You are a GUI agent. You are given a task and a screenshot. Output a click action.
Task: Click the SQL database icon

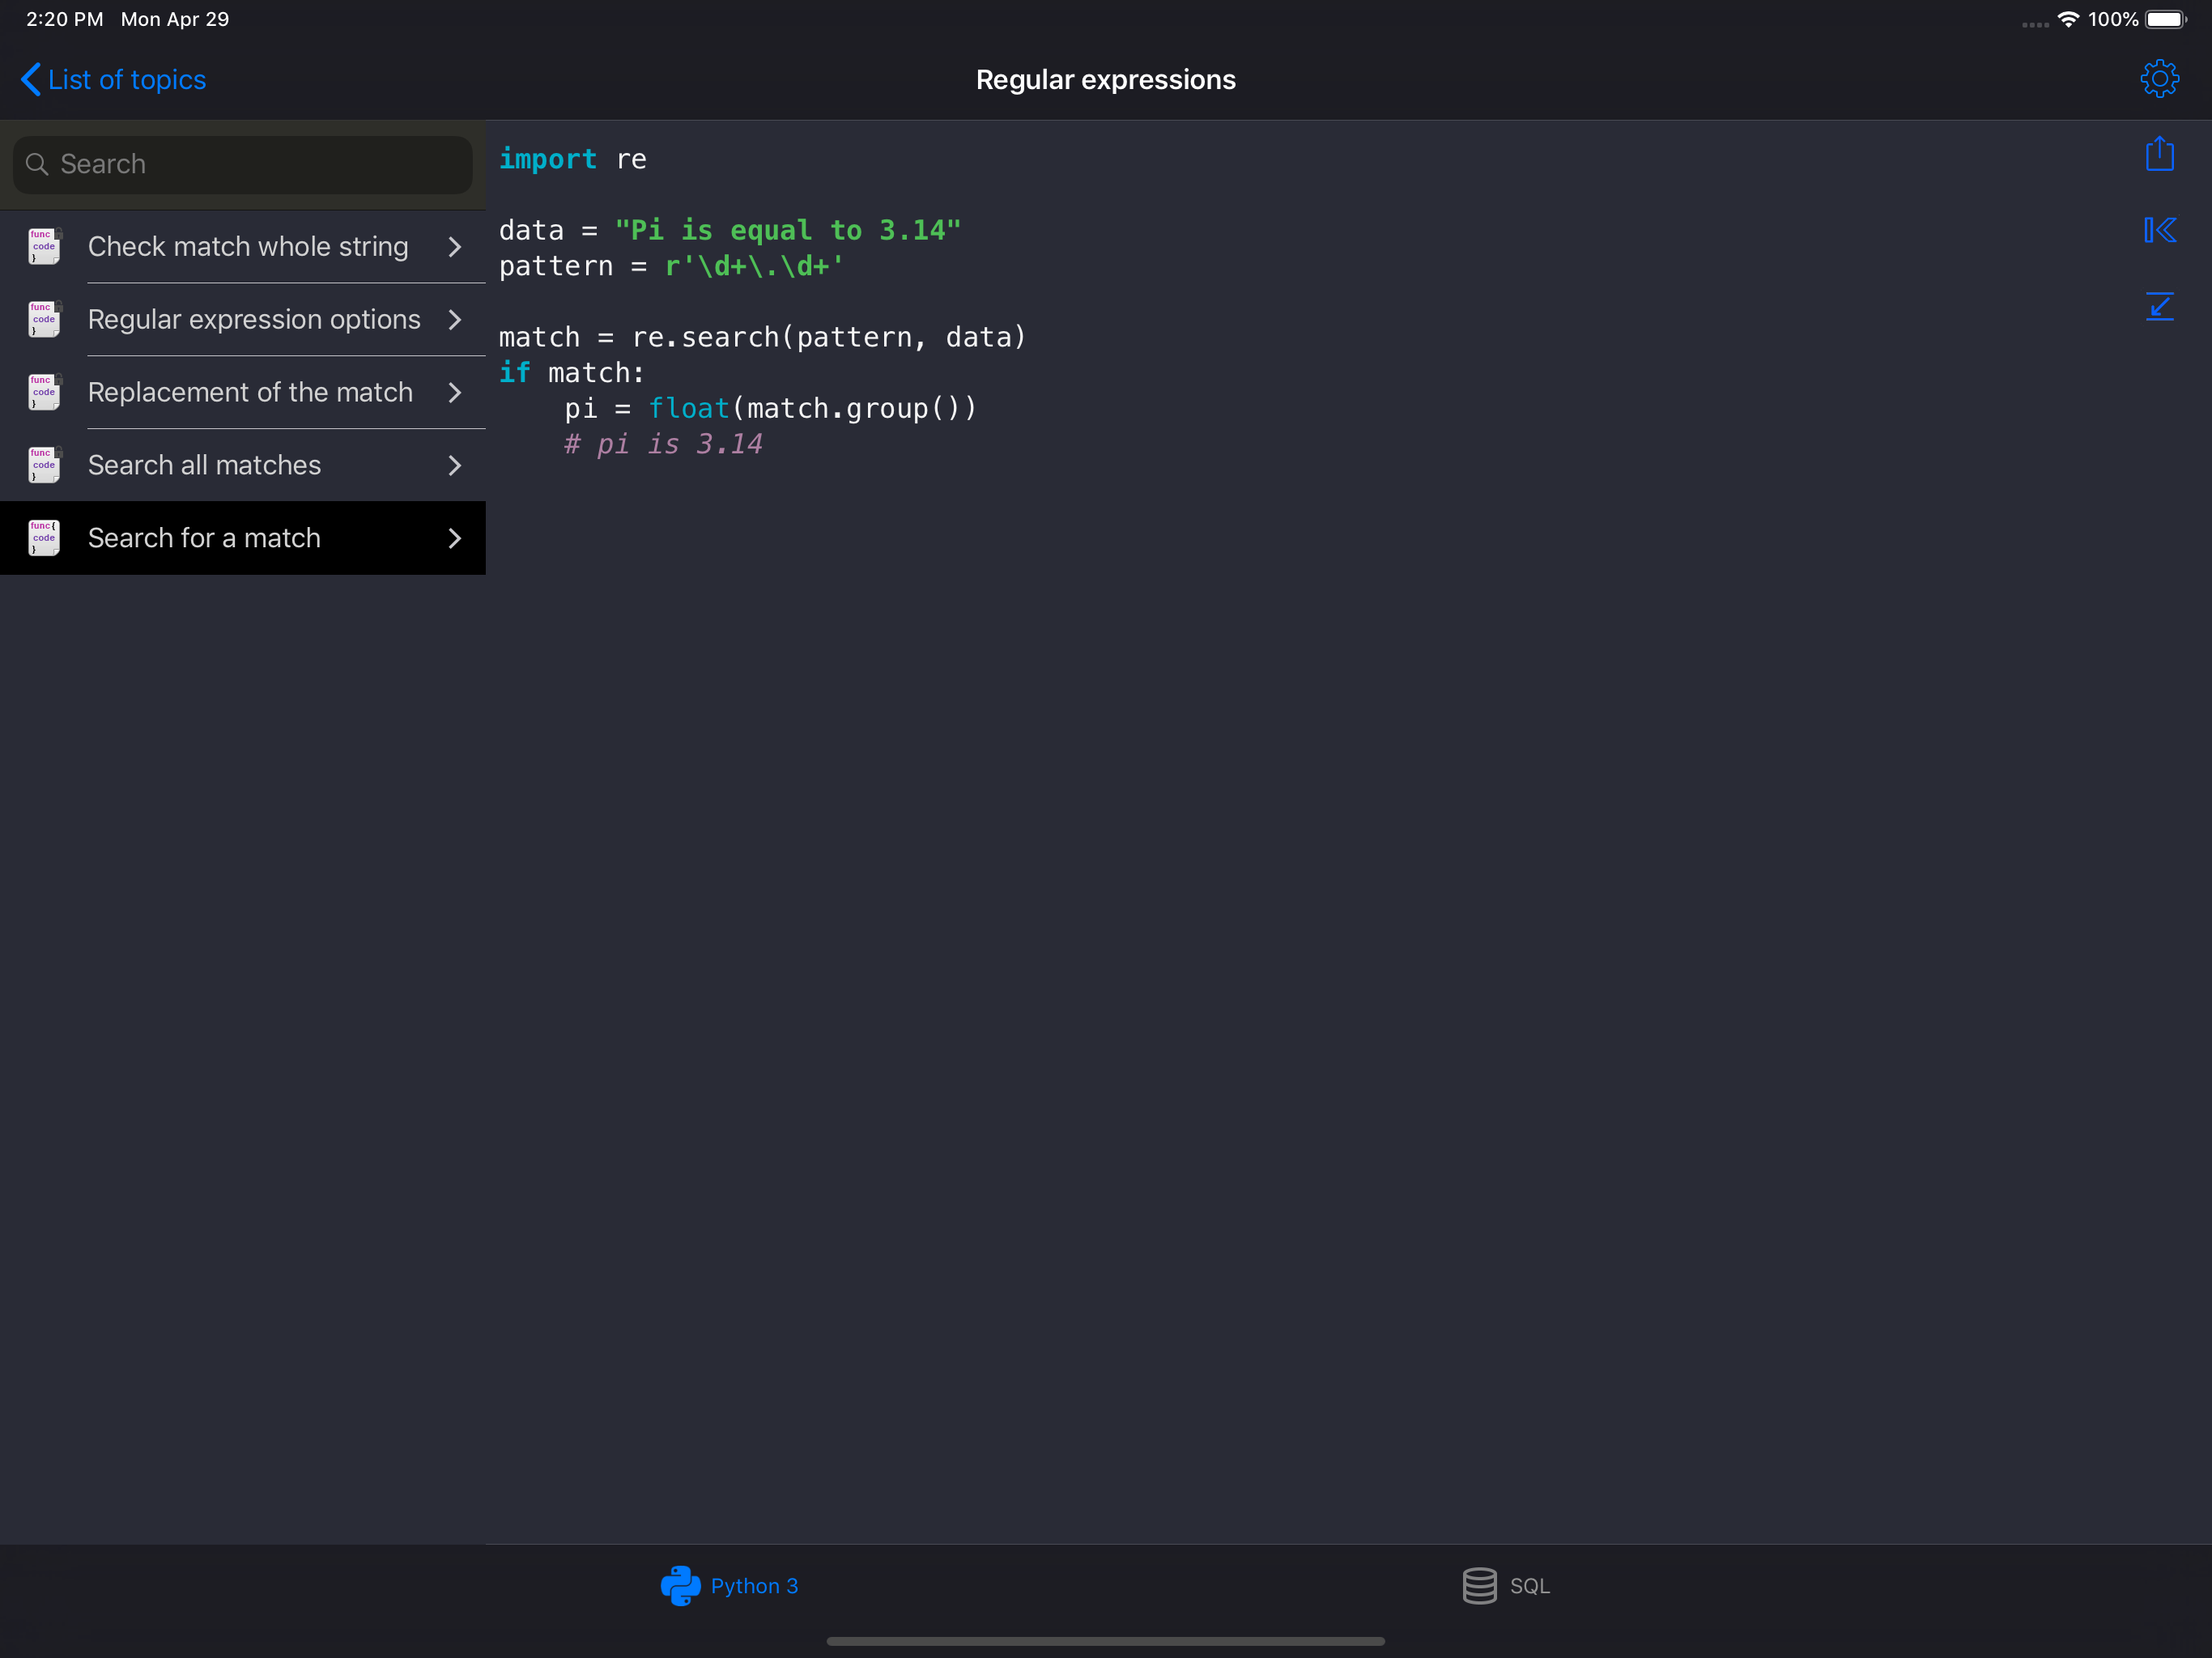point(1479,1585)
